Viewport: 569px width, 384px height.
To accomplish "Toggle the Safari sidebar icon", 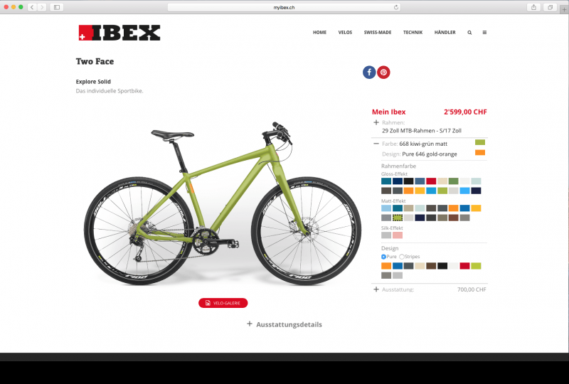I will point(57,7).
